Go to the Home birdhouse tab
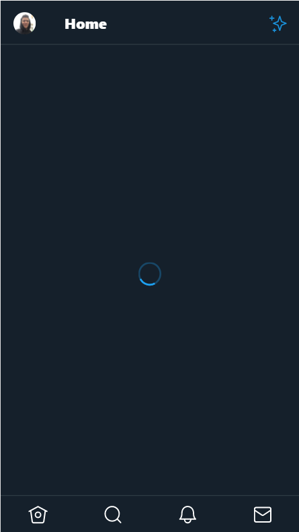 point(38,515)
